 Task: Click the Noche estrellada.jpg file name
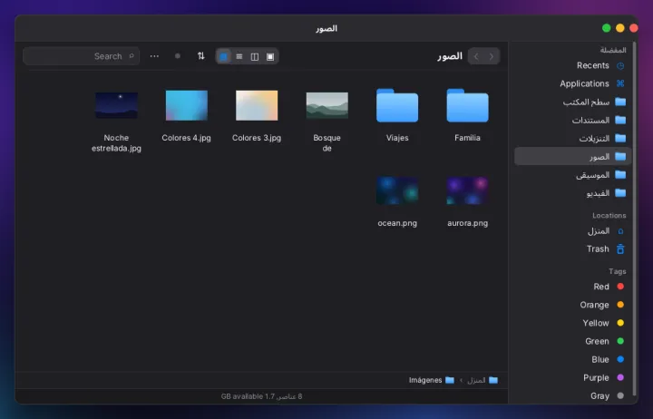coord(116,143)
